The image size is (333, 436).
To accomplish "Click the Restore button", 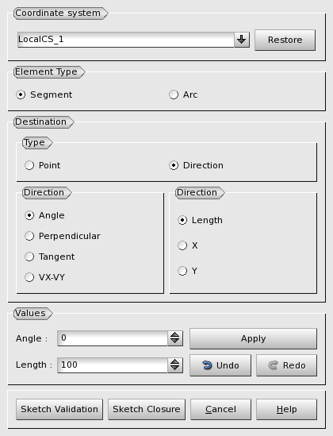I will click(x=285, y=40).
